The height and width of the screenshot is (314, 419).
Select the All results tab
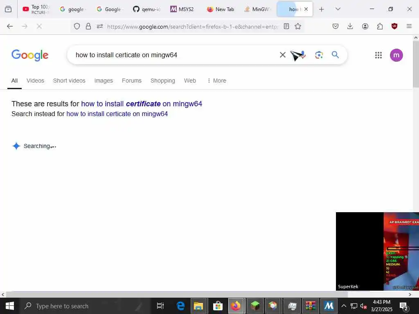click(x=14, y=81)
